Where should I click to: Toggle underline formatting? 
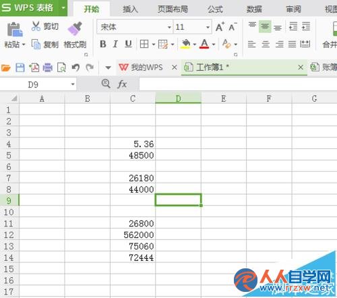128,44
